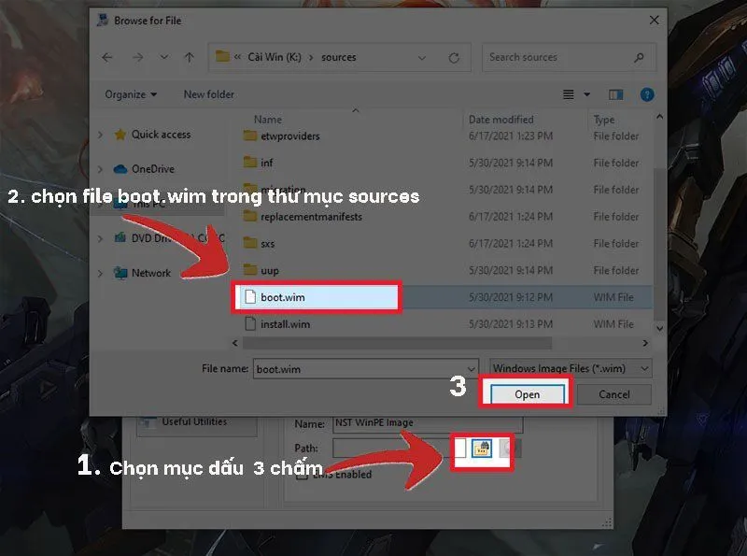Click the Useful Utilities button
This screenshot has height=556, width=747.
click(x=194, y=421)
